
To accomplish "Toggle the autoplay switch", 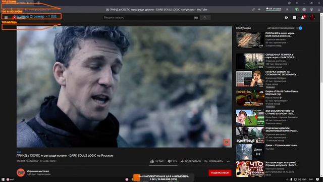I will pyautogui.click(x=299, y=28).
